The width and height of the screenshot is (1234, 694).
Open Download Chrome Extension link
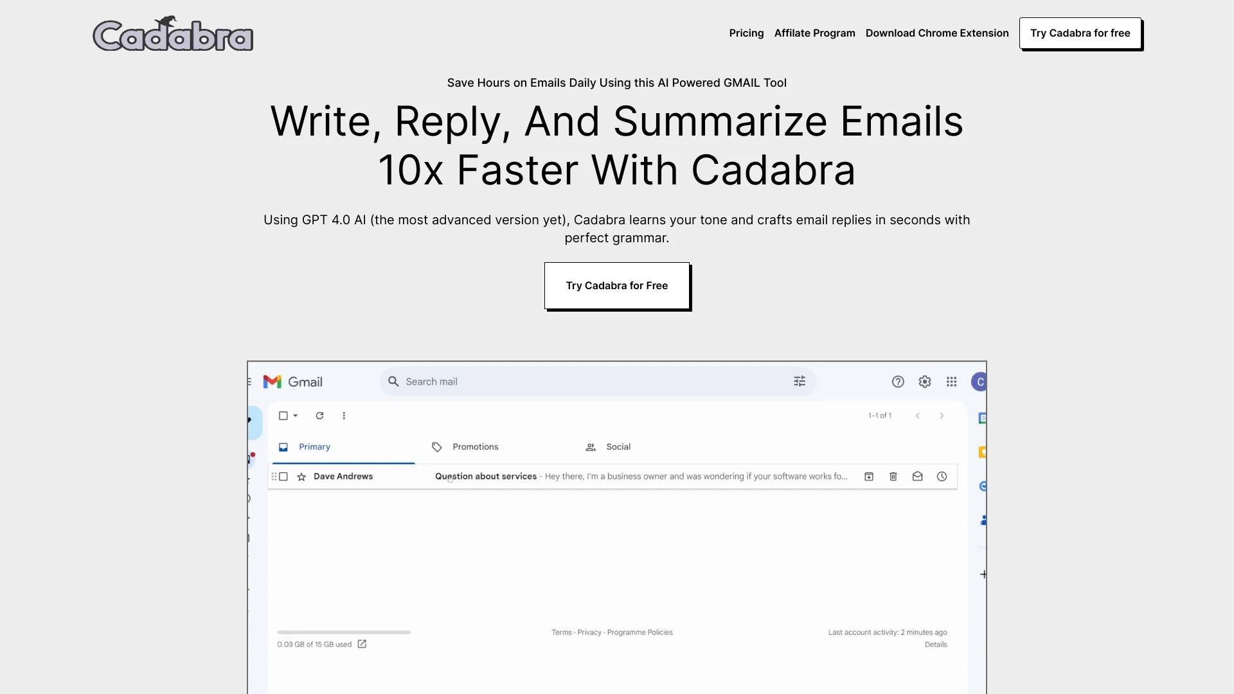point(937,32)
